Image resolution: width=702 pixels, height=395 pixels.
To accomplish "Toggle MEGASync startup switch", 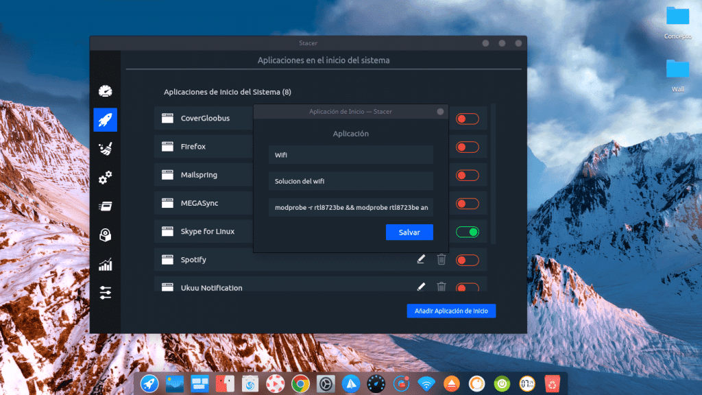I will (x=468, y=204).
